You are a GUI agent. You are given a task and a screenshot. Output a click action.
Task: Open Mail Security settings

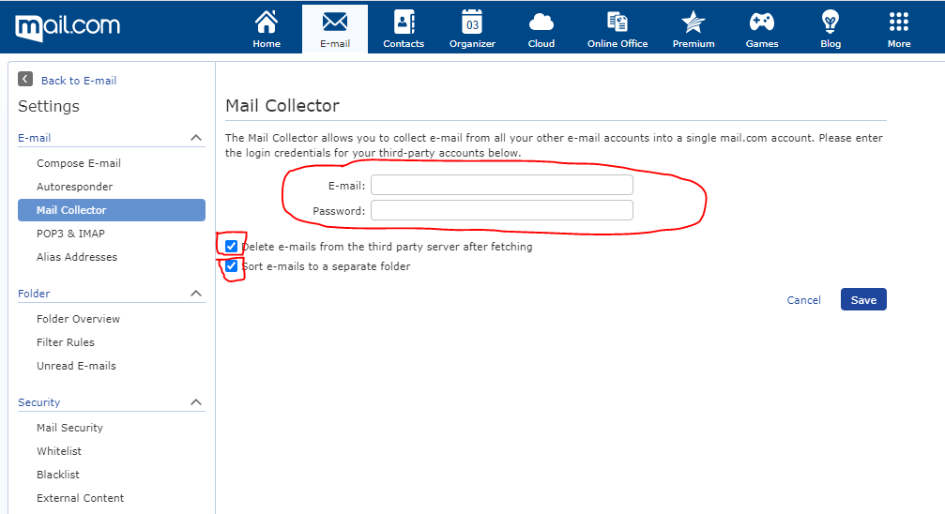(x=69, y=428)
